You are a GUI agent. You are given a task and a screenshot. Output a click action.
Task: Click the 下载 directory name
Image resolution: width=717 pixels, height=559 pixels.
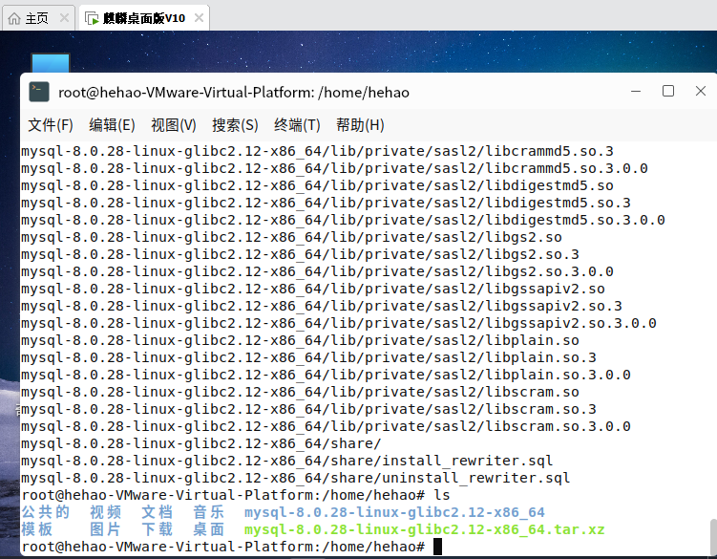pyautogui.click(x=157, y=529)
